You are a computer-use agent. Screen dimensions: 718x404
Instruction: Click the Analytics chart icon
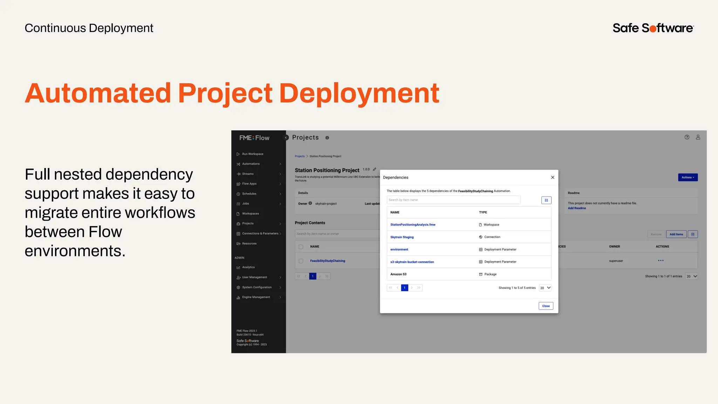click(238, 267)
